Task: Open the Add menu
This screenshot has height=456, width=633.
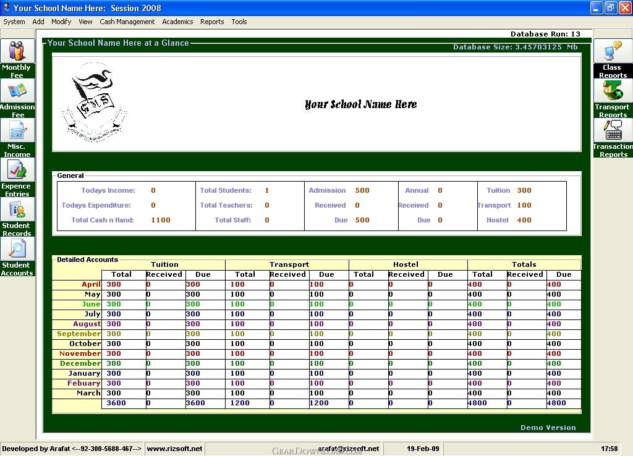Action: click(x=38, y=22)
